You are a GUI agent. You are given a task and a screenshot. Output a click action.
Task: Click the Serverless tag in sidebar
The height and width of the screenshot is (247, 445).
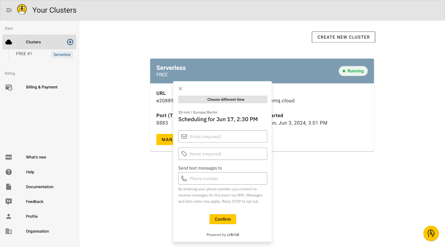62,55
